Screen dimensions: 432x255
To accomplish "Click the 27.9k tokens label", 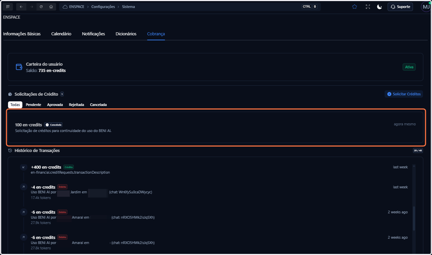I will coord(41,223).
